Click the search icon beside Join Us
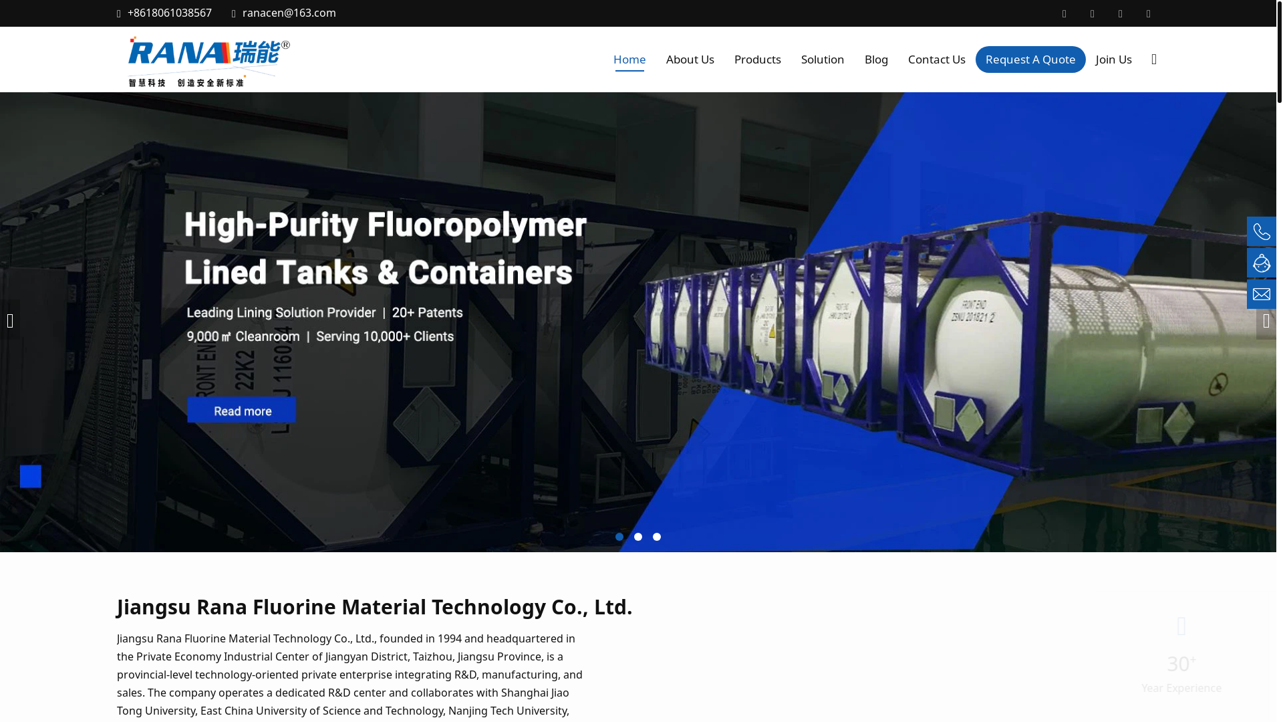This screenshot has width=1283, height=722. (x=1154, y=59)
